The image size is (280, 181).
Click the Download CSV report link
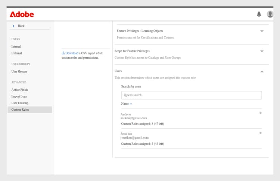pyautogui.click(x=72, y=53)
